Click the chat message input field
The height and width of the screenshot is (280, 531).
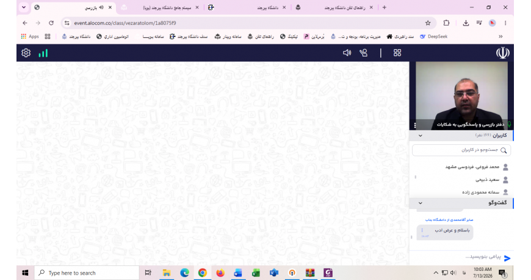click(483, 257)
